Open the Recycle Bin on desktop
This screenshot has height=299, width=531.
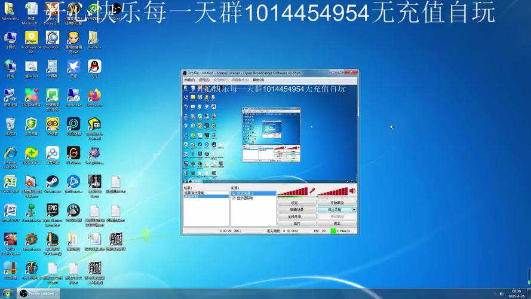(x=10, y=124)
